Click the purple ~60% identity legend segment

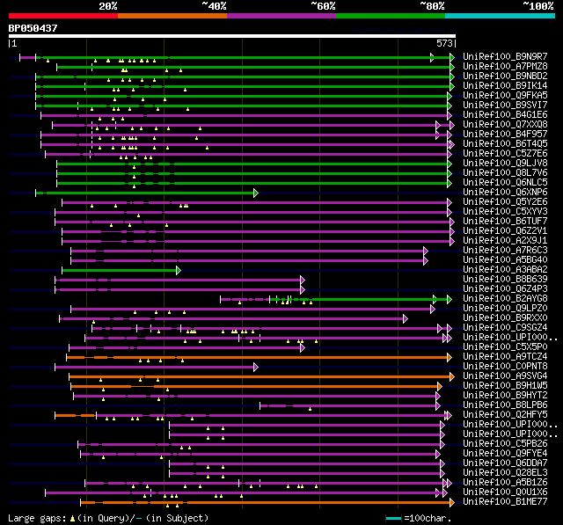click(x=281, y=16)
